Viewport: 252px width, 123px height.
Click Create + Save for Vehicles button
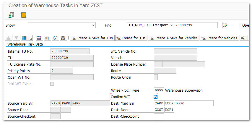coord(173,38)
